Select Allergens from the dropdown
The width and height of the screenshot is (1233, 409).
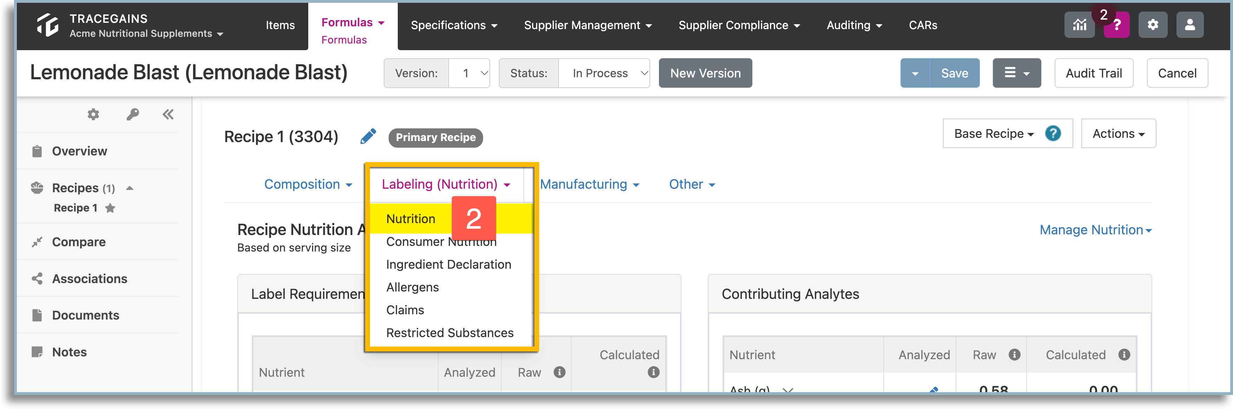coord(412,288)
